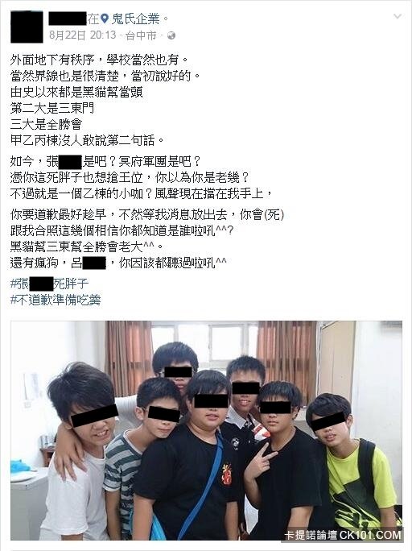This screenshot has width=412, height=551.
Task: Click the boy in the yellow-green shirt
Action: [351, 467]
